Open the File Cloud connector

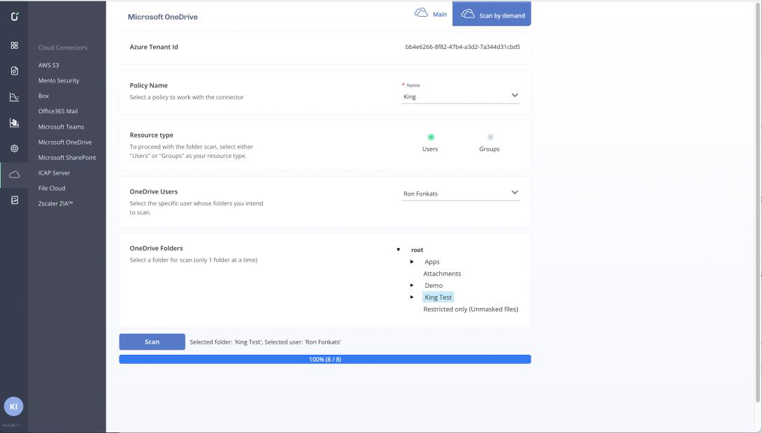tap(52, 189)
